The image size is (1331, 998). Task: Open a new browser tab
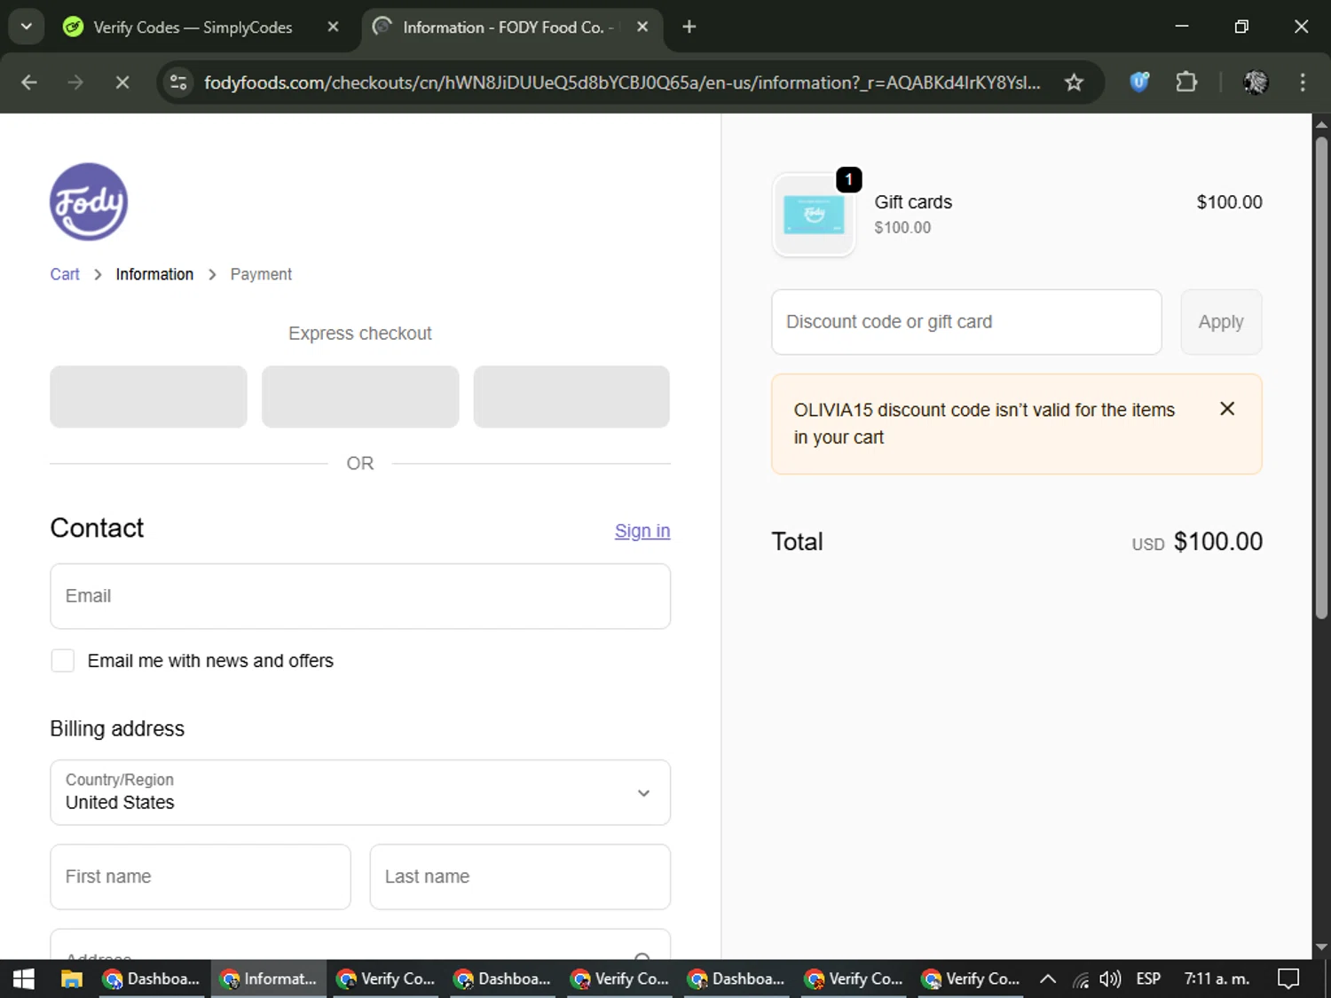point(689,27)
